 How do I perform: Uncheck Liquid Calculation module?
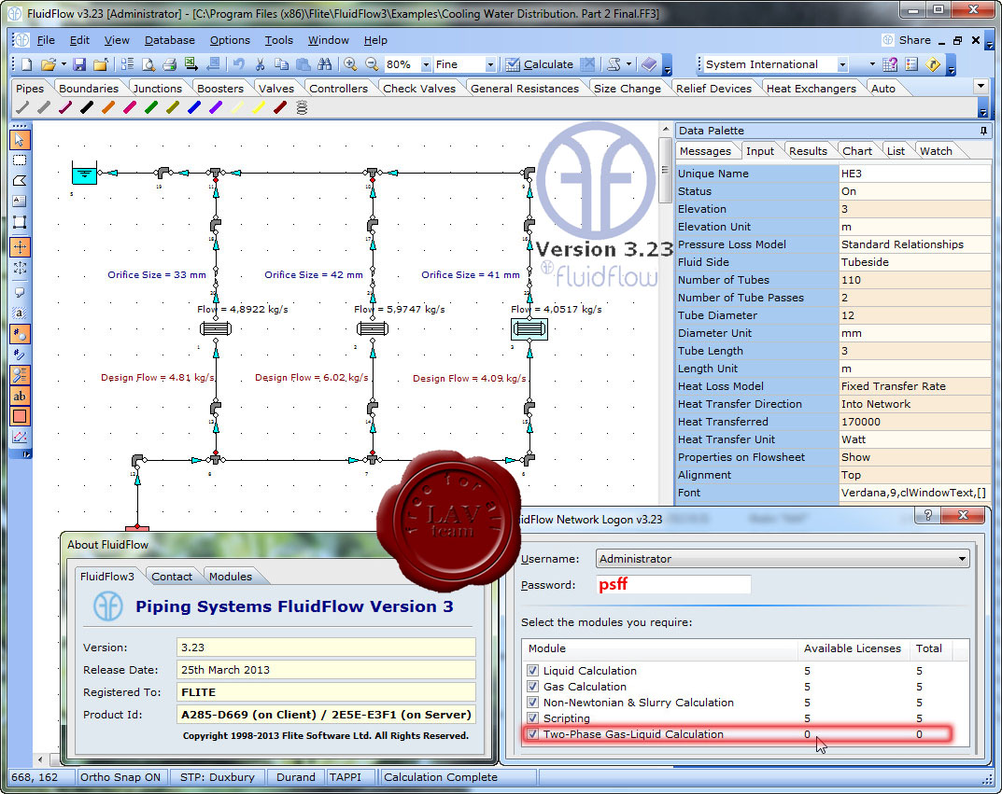click(532, 671)
